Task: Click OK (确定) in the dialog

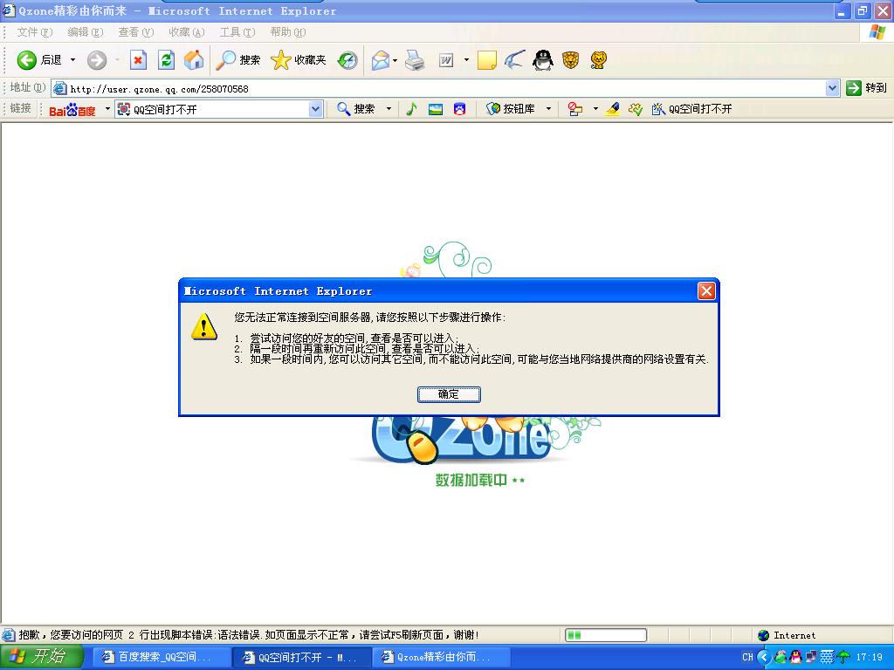Action: (449, 394)
